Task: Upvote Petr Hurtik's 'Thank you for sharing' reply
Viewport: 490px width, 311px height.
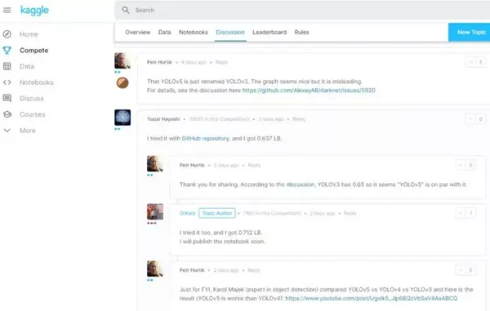Action: [461, 165]
